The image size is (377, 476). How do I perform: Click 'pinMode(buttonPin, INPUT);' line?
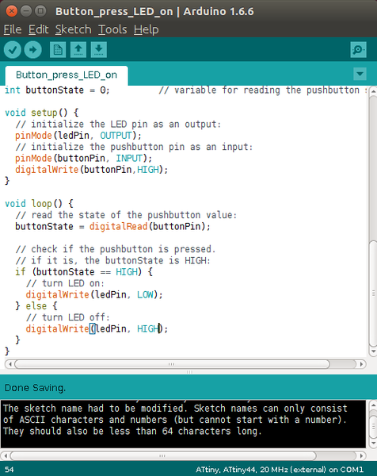(x=84, y=158)
